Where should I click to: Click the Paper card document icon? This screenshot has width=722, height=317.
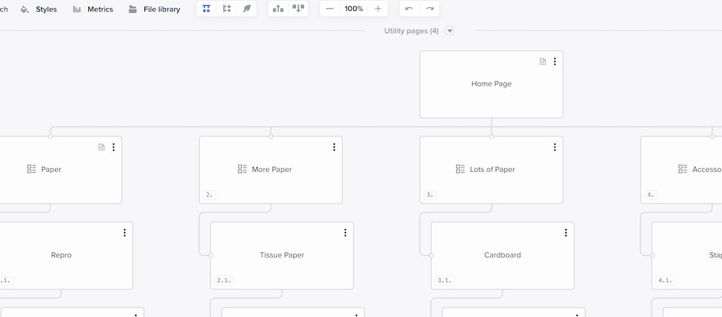point(102,147)
